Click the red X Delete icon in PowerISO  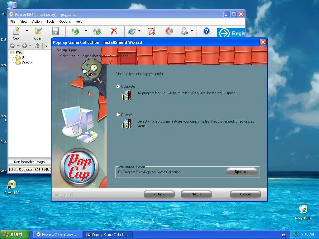[114, 31]
